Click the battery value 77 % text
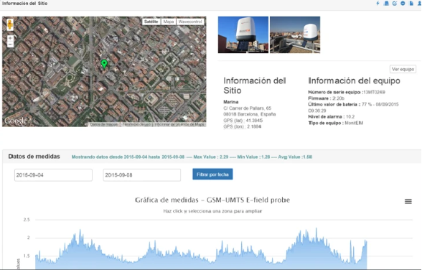The image size is (422, 270). [x=367, y=104]
